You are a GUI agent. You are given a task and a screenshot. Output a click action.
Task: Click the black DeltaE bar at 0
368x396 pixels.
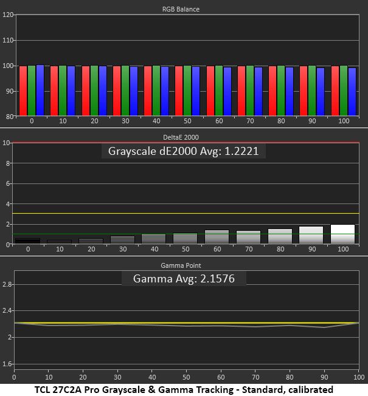[27, 241]
